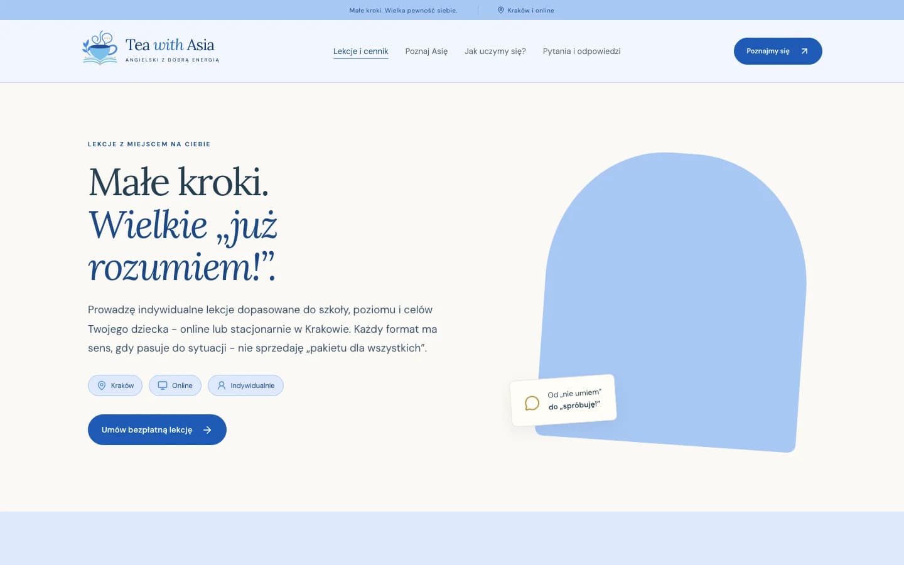Click the monitor icon in Online chip
Screen dimensions: 904x565
click(x=163, y=385)
